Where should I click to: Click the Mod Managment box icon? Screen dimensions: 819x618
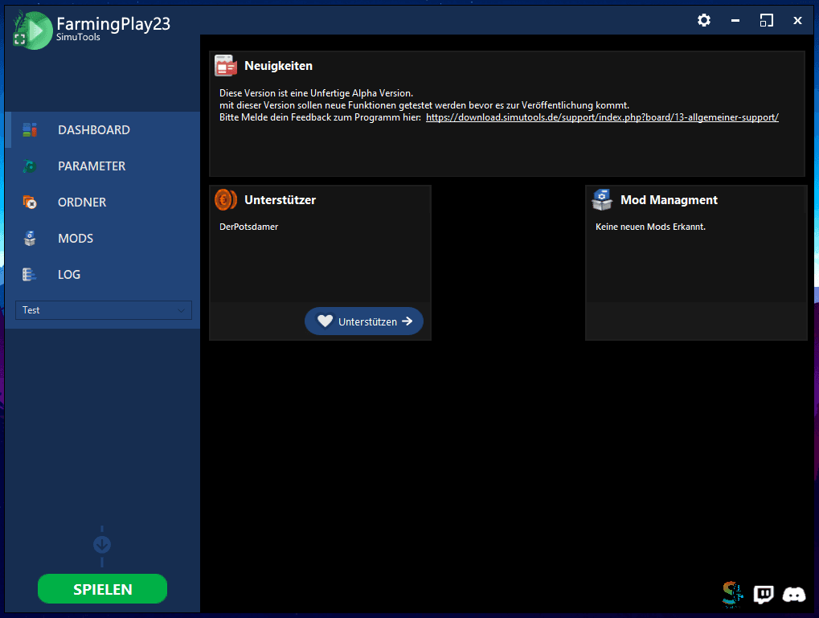pos(602,199)
